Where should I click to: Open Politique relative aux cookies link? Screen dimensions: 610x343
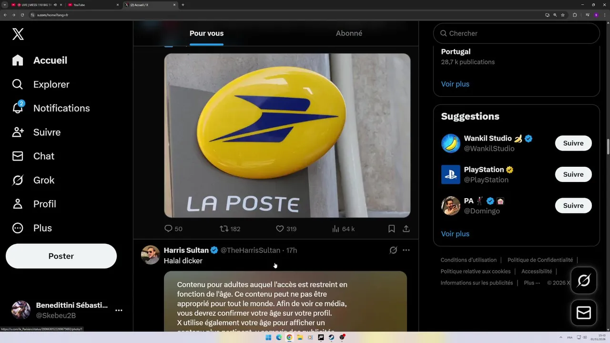click(x=476, y=272)
